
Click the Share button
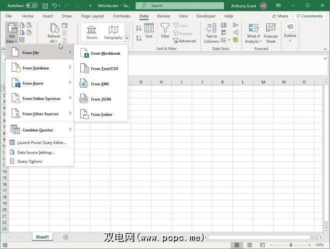click(x=280, y=16)
